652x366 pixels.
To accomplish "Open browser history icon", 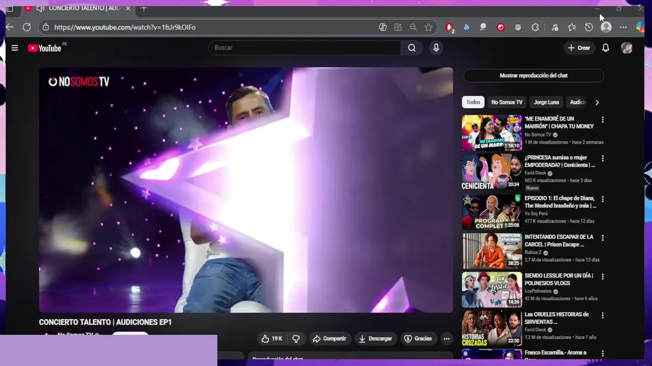I will click(589, 27).
